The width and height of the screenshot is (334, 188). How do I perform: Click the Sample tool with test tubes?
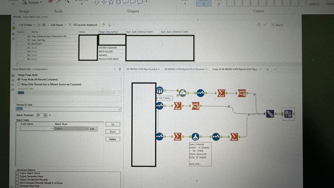tap(159, 91)
